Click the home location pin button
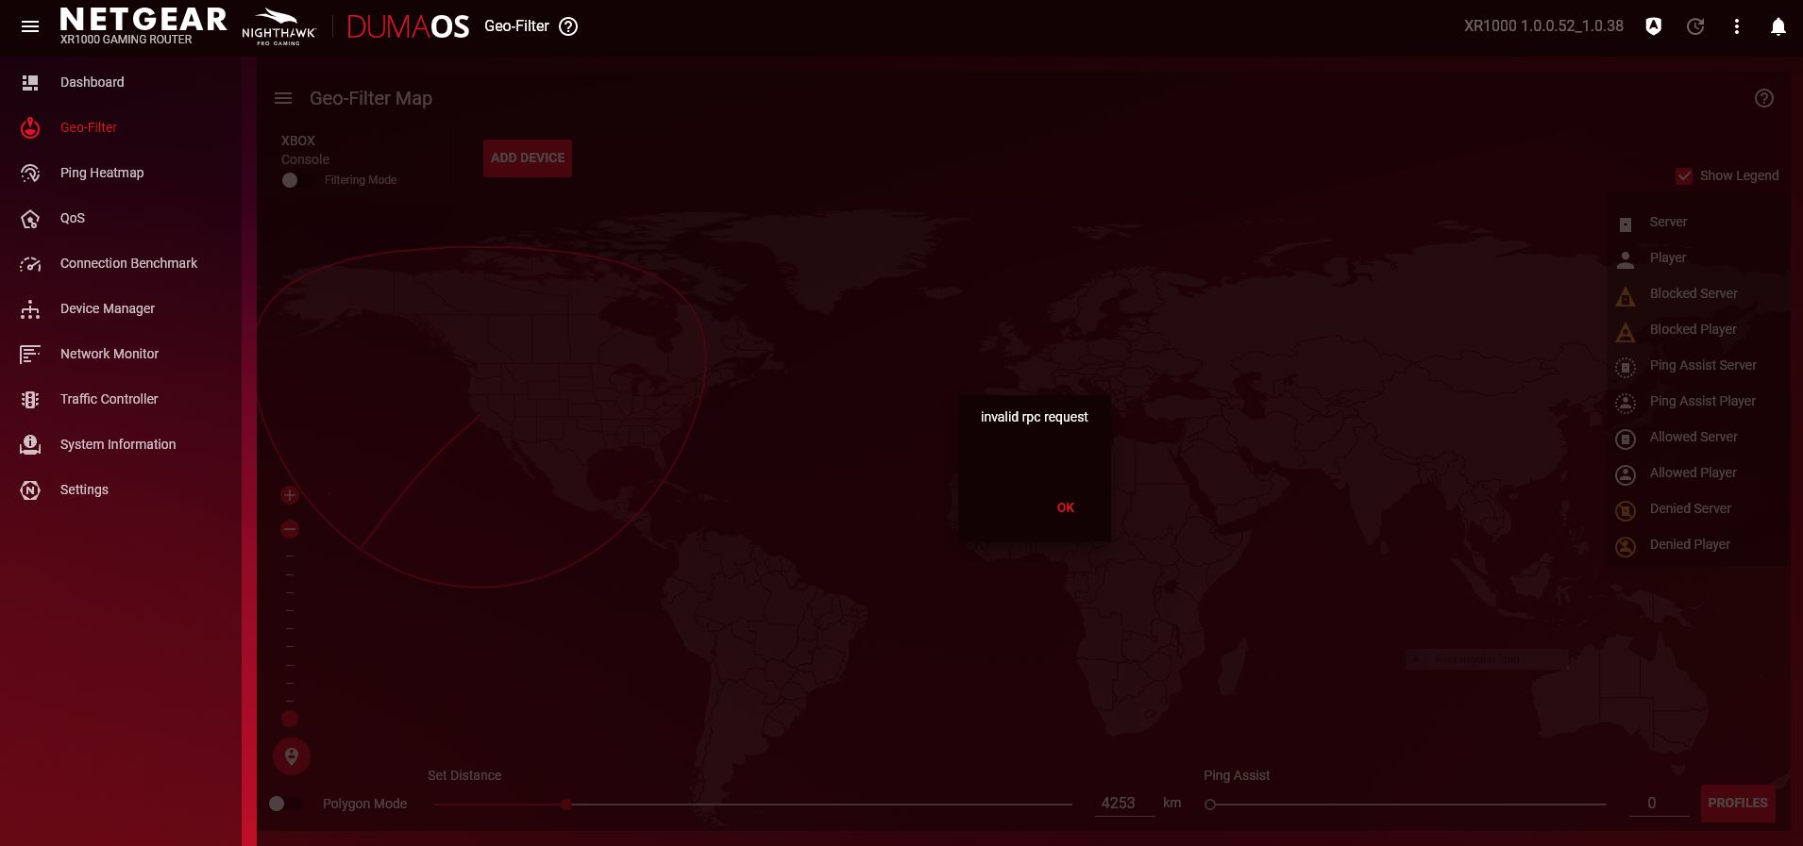 tap(292, 756)
